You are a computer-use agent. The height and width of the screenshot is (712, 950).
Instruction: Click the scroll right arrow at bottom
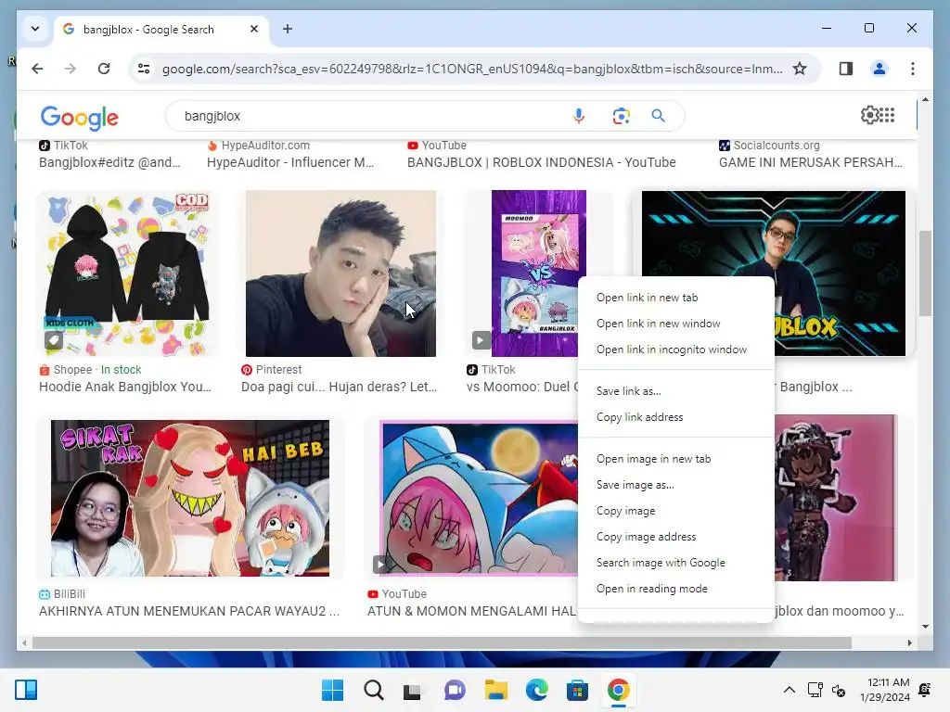click(x=909, y=643)
